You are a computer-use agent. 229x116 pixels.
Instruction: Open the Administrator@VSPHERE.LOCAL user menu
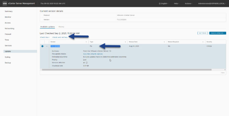click(212, 3)
